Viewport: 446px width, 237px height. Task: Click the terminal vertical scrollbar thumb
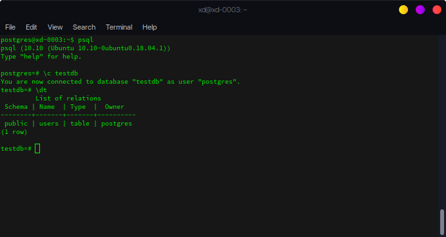tap(442, 222)
